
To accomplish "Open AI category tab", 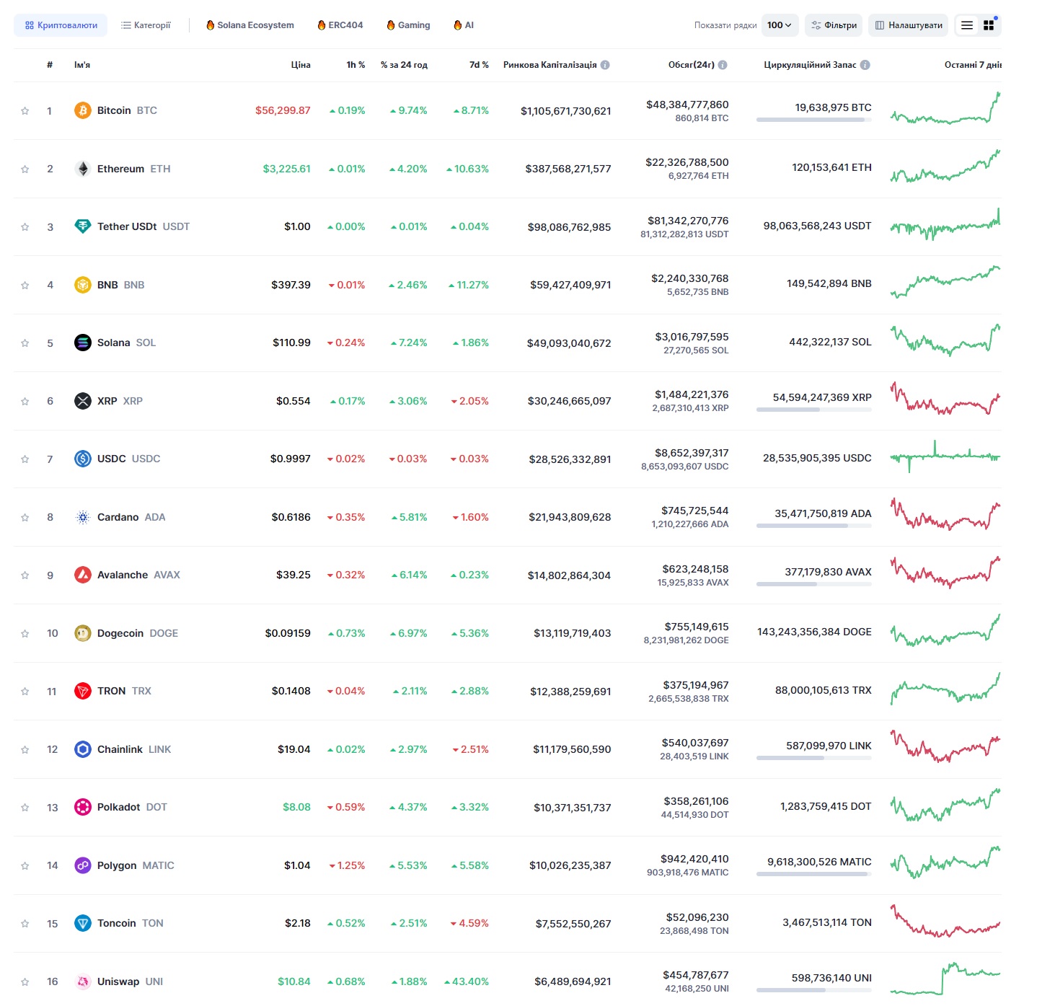I will point(464,25).
